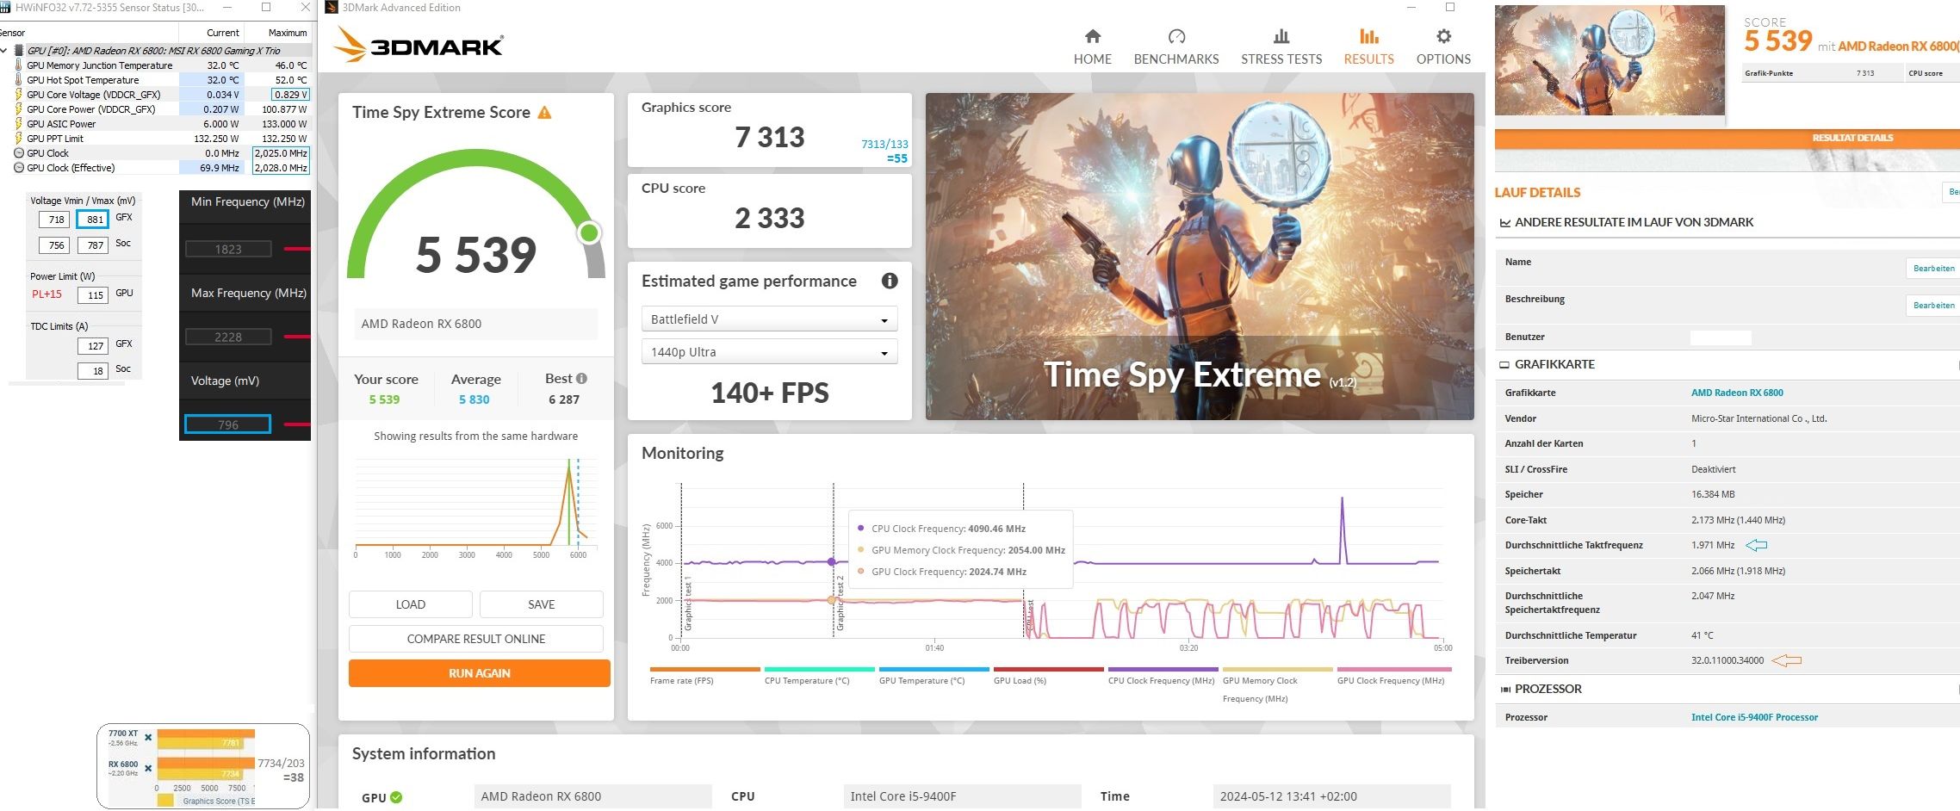Click the X icon next to RX 6800 in chart
This screenshot has width=1960, height=811.
pos(148,768)
